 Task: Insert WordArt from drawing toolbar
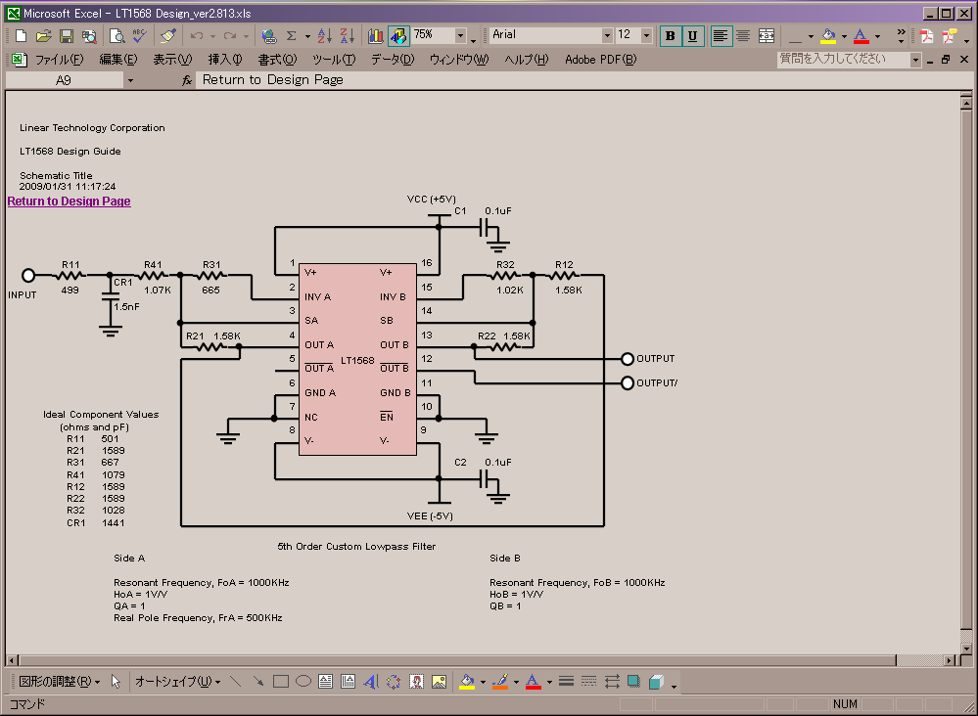tap(370, 681)
